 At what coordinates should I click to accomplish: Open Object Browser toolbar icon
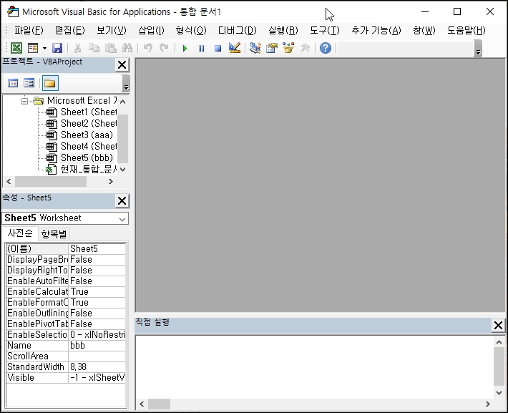point(288,48)
